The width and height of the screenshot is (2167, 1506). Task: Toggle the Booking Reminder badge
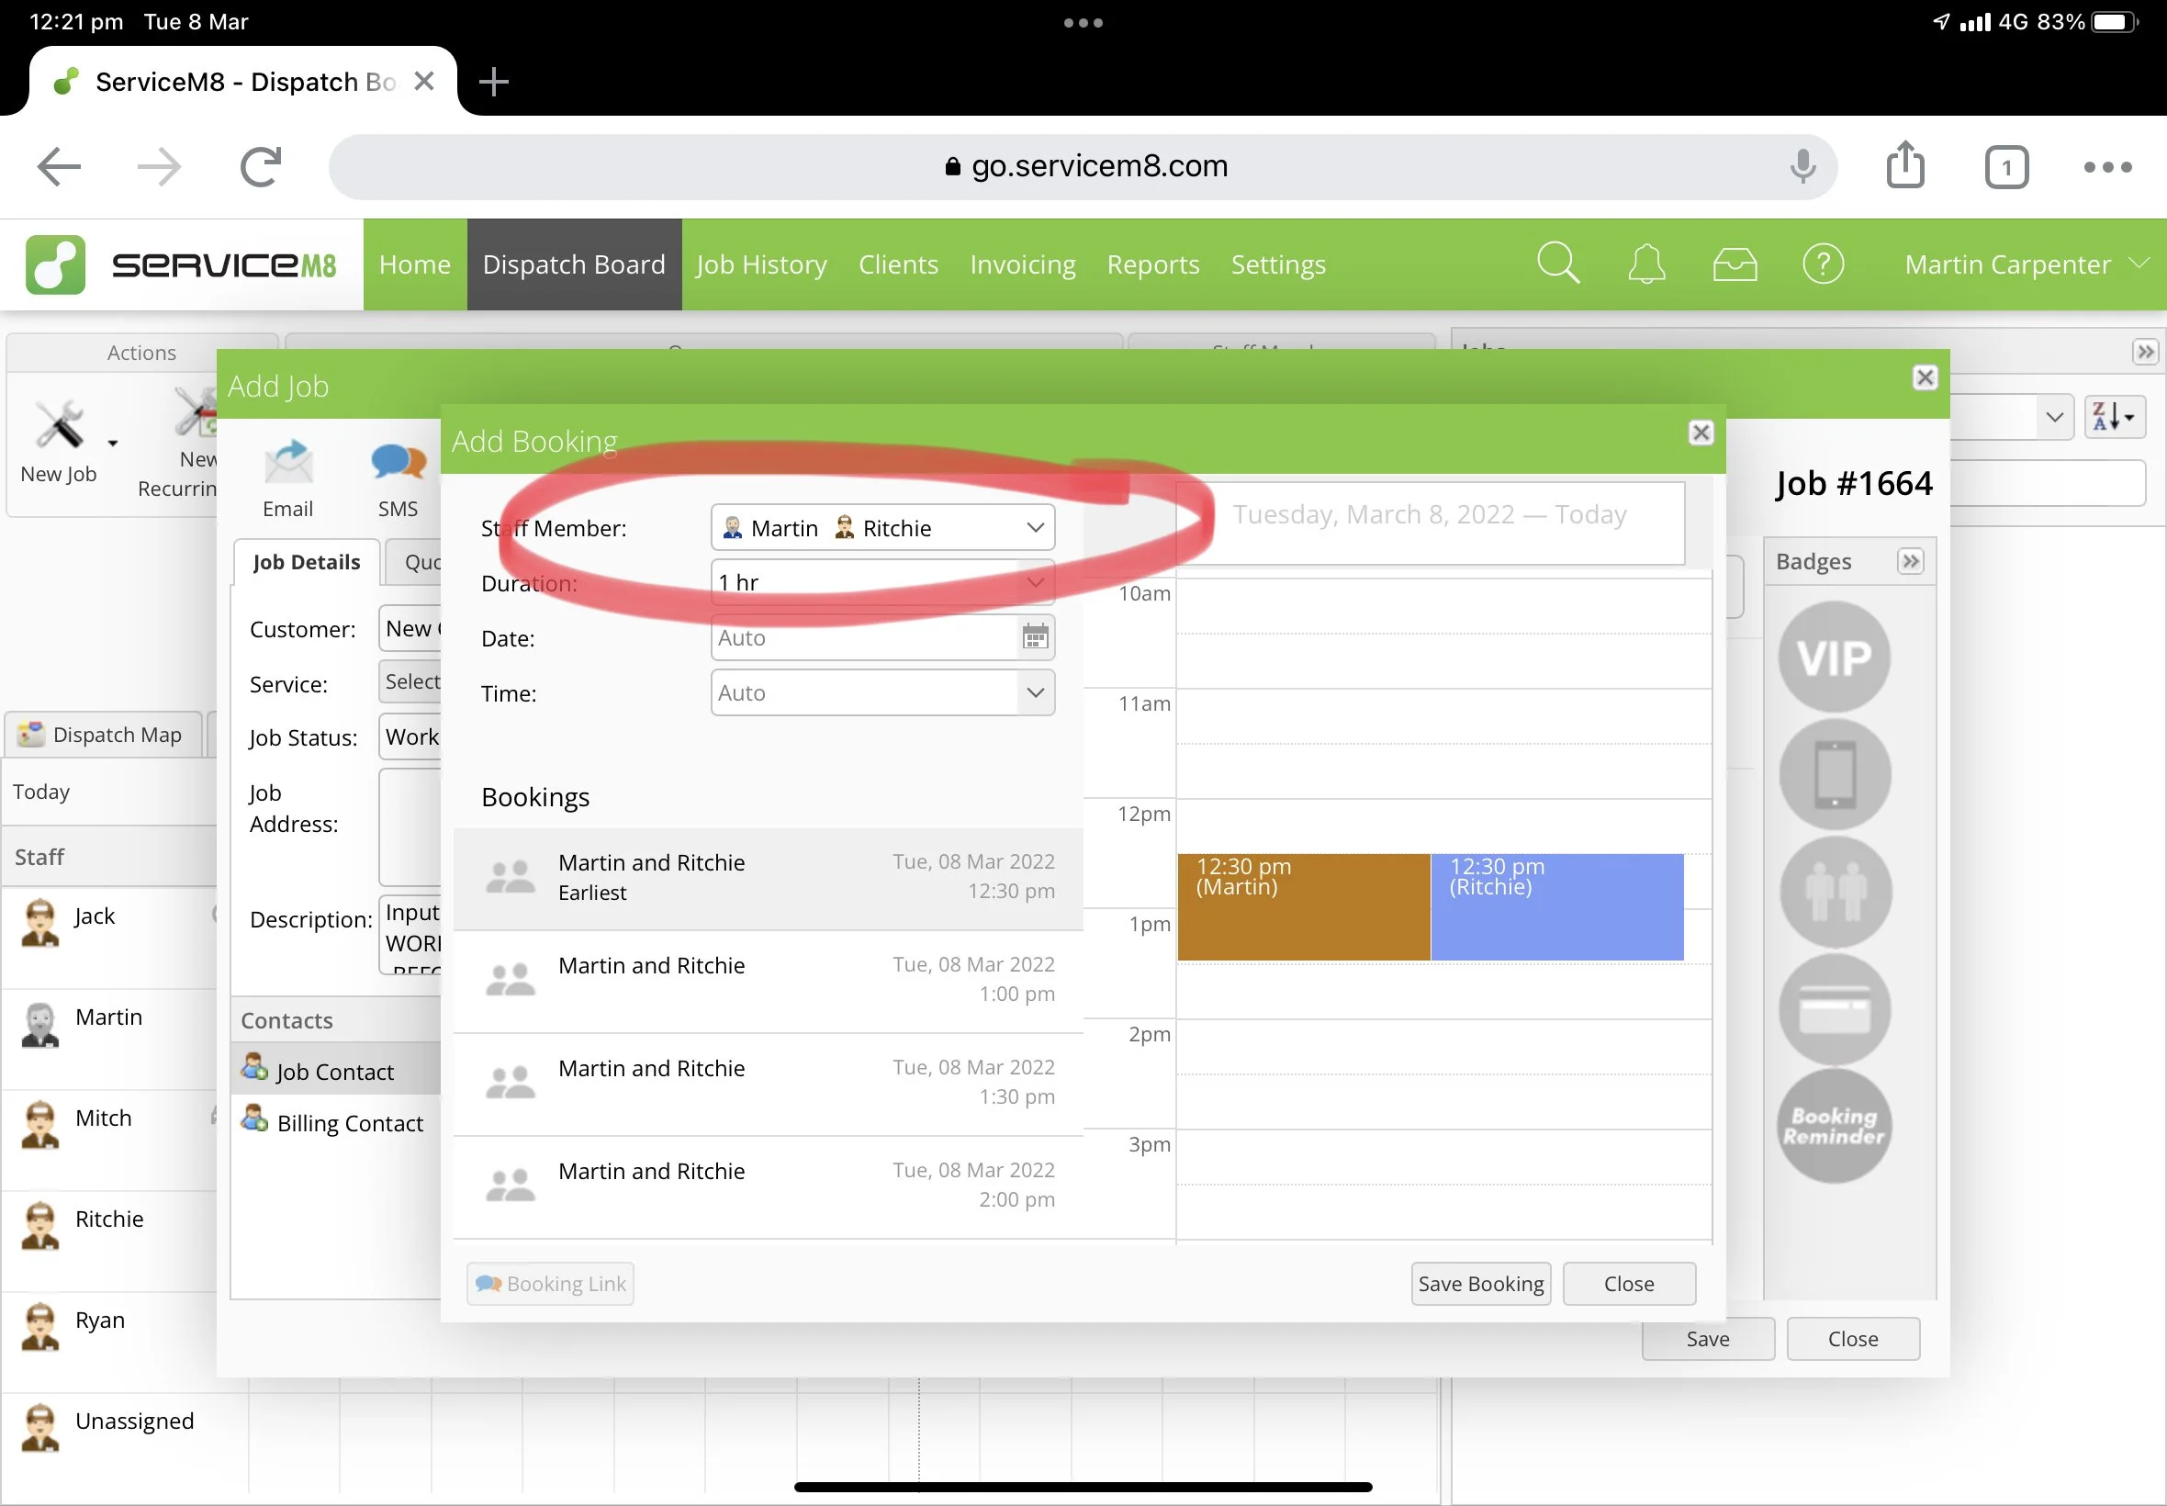[1833, 1126]
